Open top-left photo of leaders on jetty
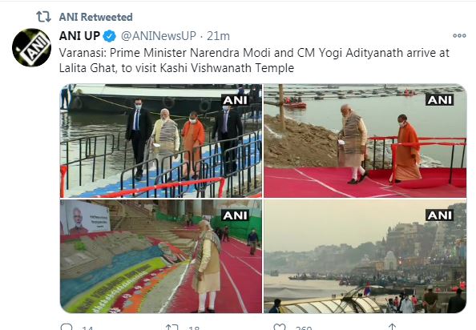Viewport: 476px width, 330px height. [x=161, y=141]
